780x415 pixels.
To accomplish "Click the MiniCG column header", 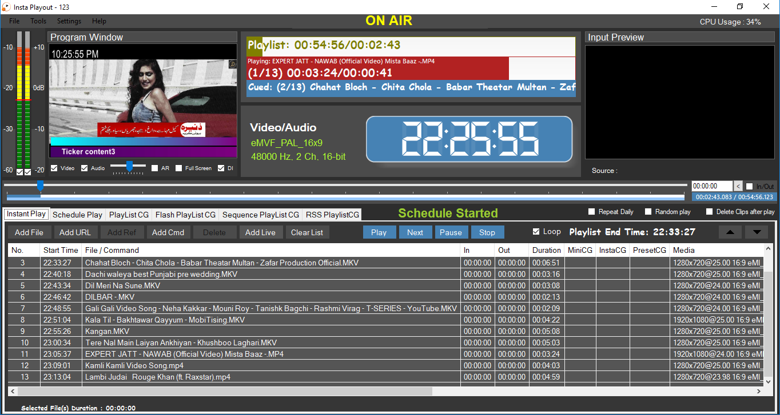I will click(580, 250).
